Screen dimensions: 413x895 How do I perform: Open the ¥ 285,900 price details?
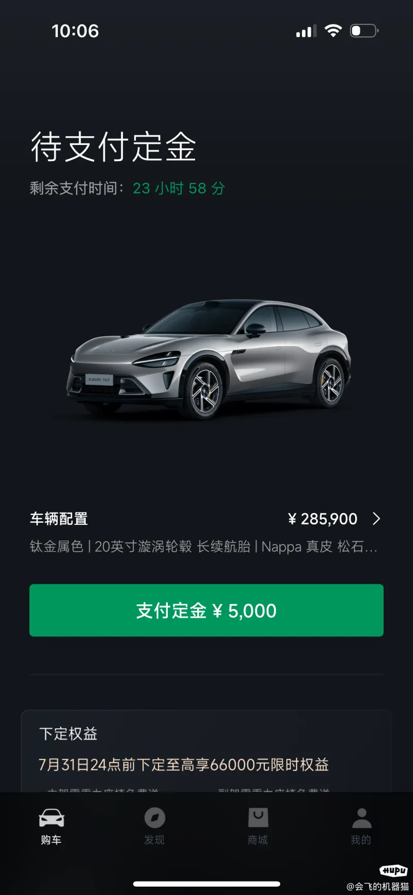click(323, 519)
